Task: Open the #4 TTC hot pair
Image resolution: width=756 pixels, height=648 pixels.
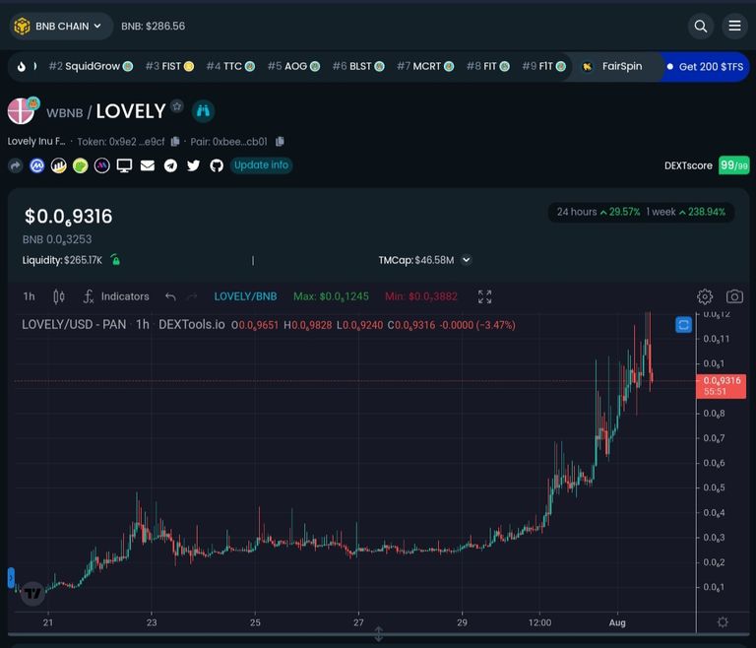Action: (230, 66)
